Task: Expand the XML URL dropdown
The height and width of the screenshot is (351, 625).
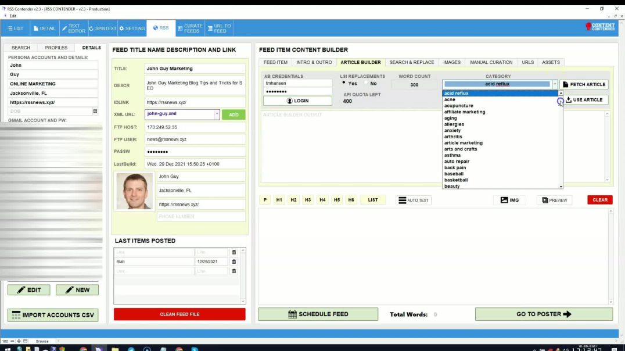Action: 217,114
